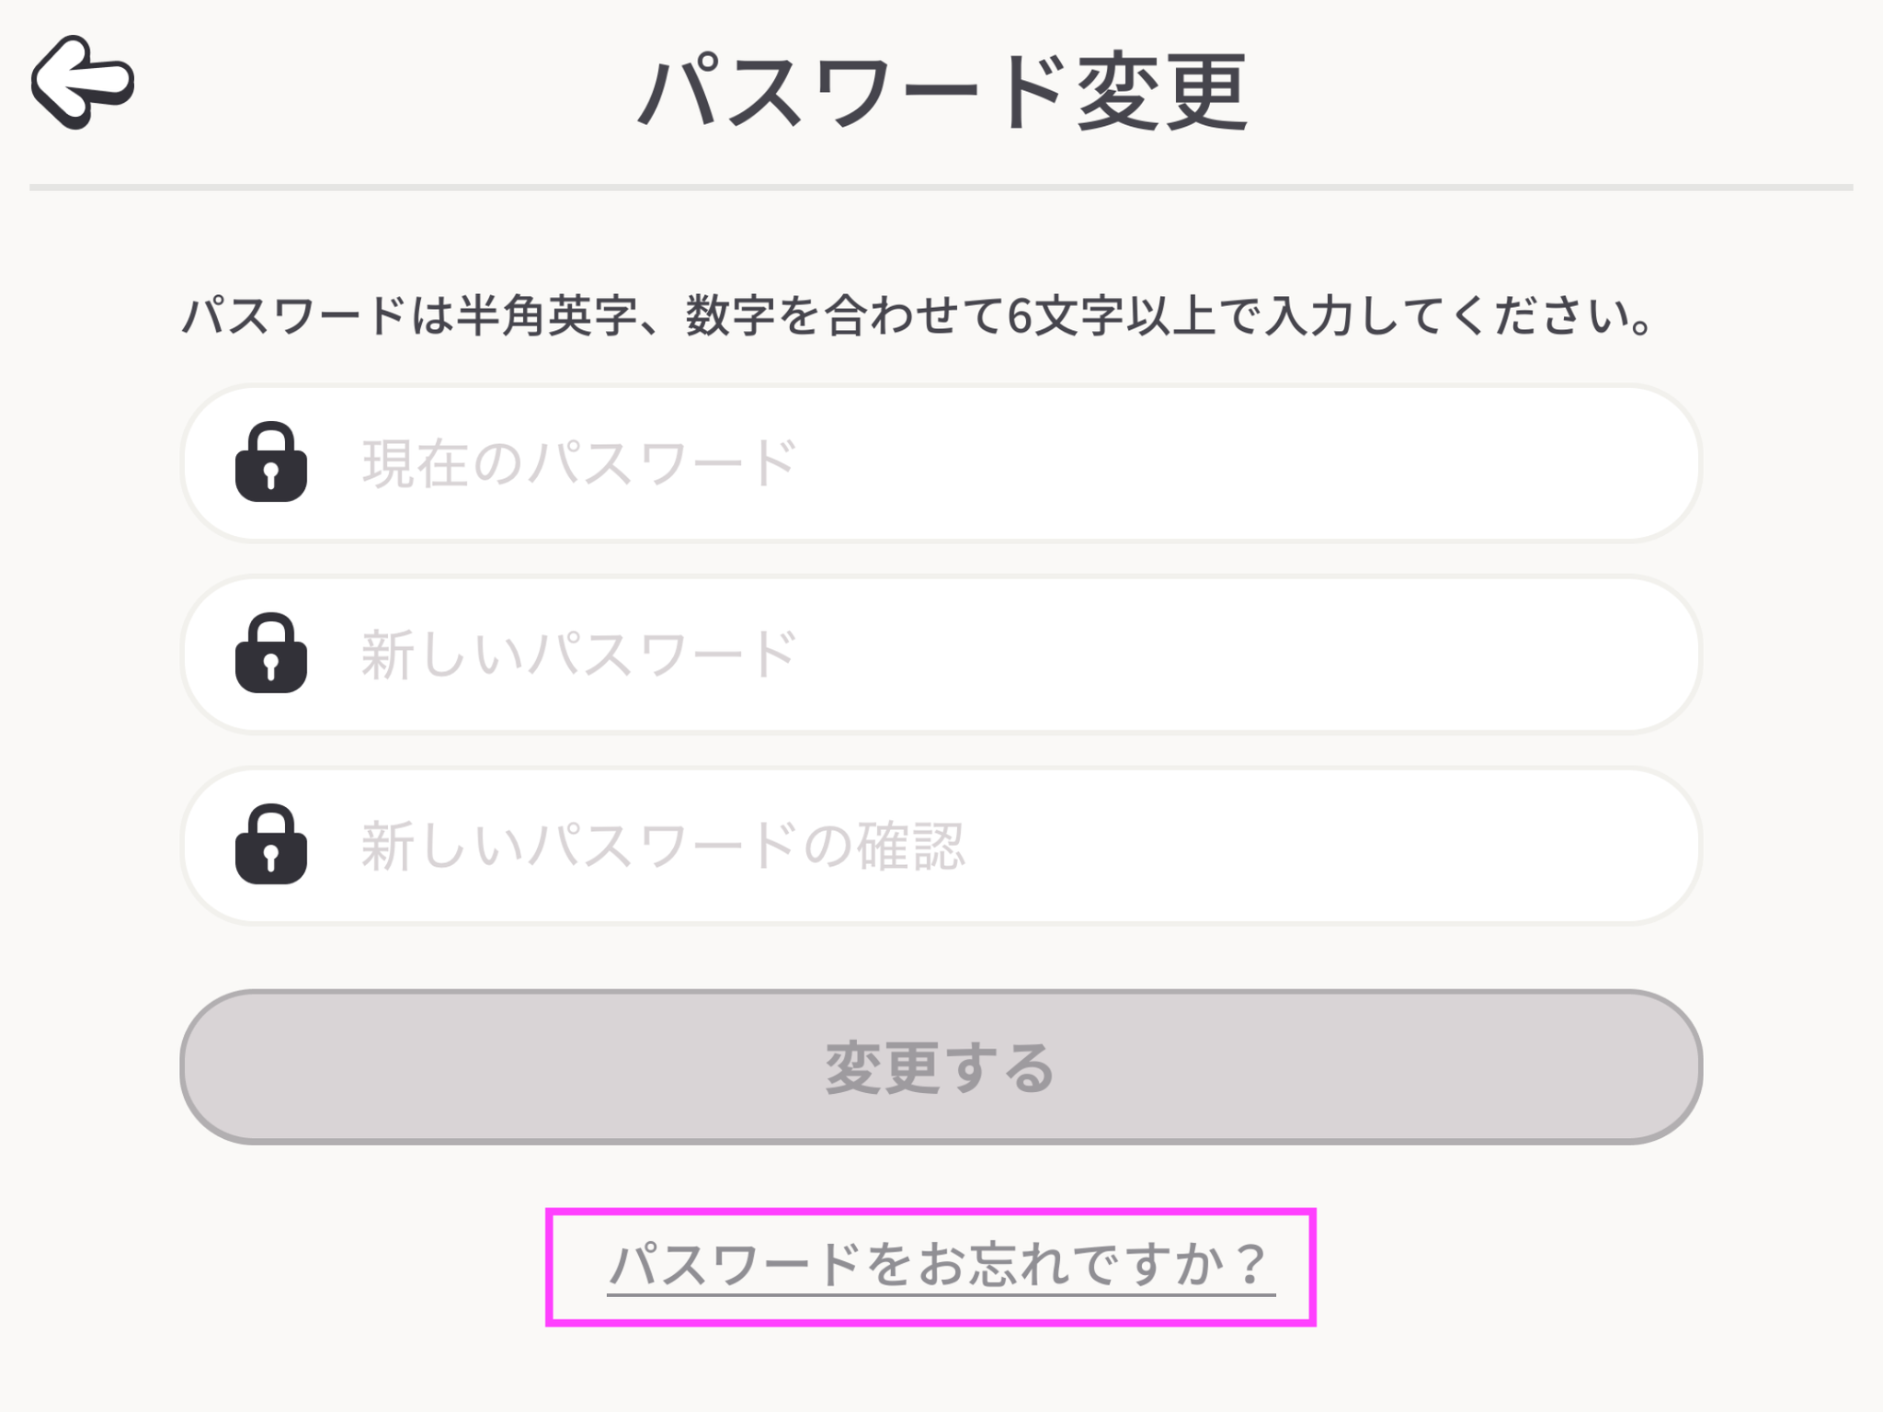The width and height of the screenshot is (1883, 1412).
Task: Focus the 新しいパスワード input field
Action: [941, 654]
